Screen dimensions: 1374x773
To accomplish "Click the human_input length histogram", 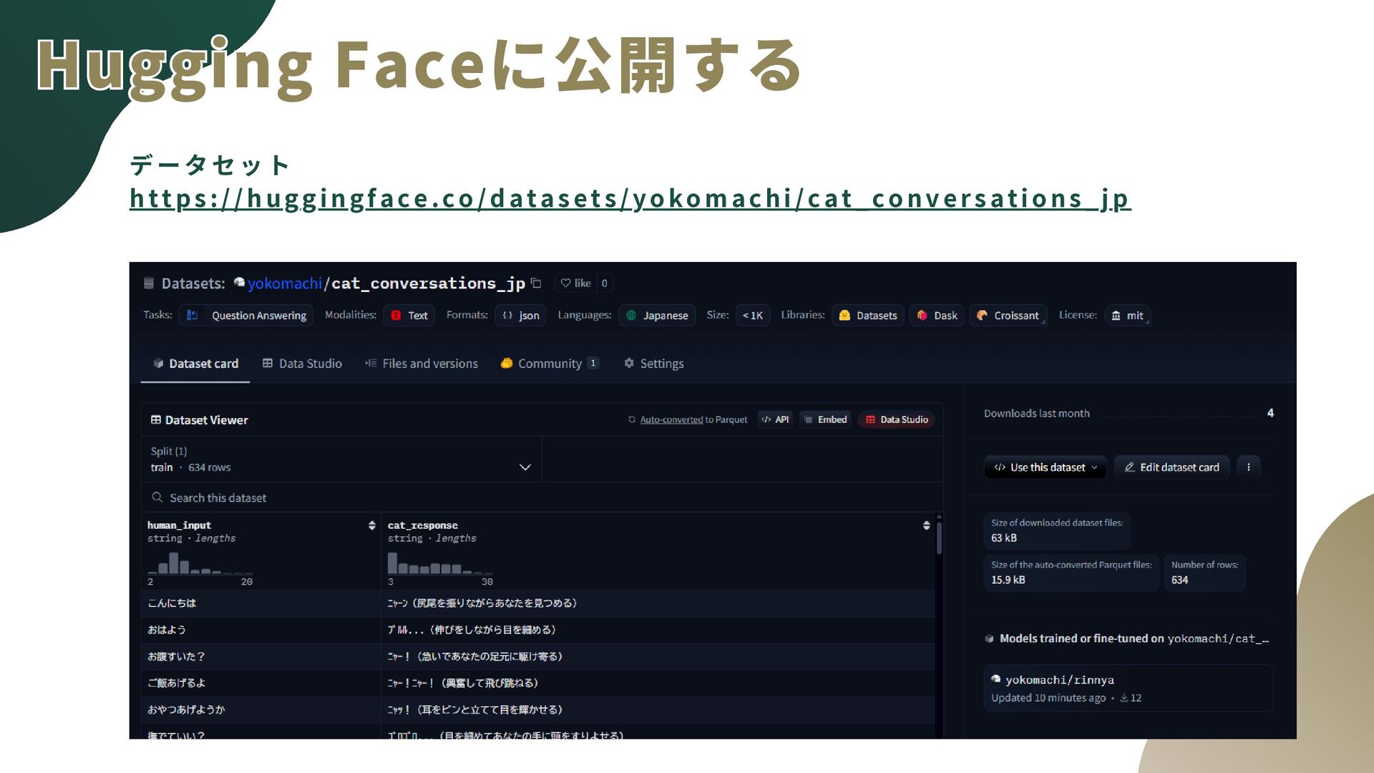I will tap(200, 564).
